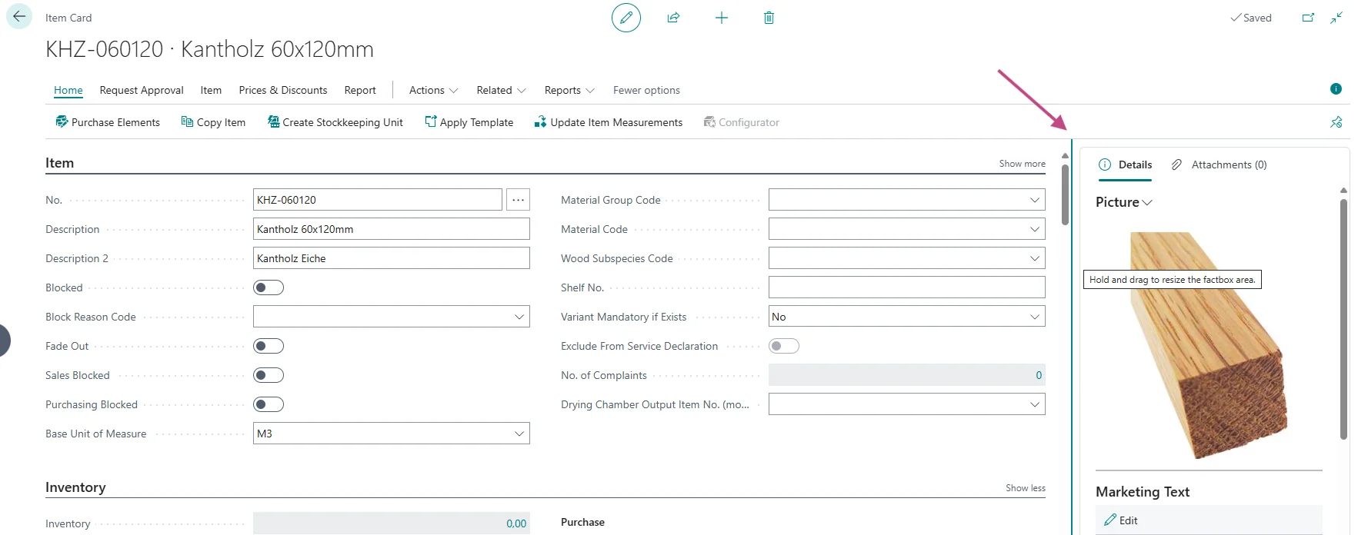Click the pencil edit icon at top
Viewport: 1368px width, 535px height.
click(626, 18)
